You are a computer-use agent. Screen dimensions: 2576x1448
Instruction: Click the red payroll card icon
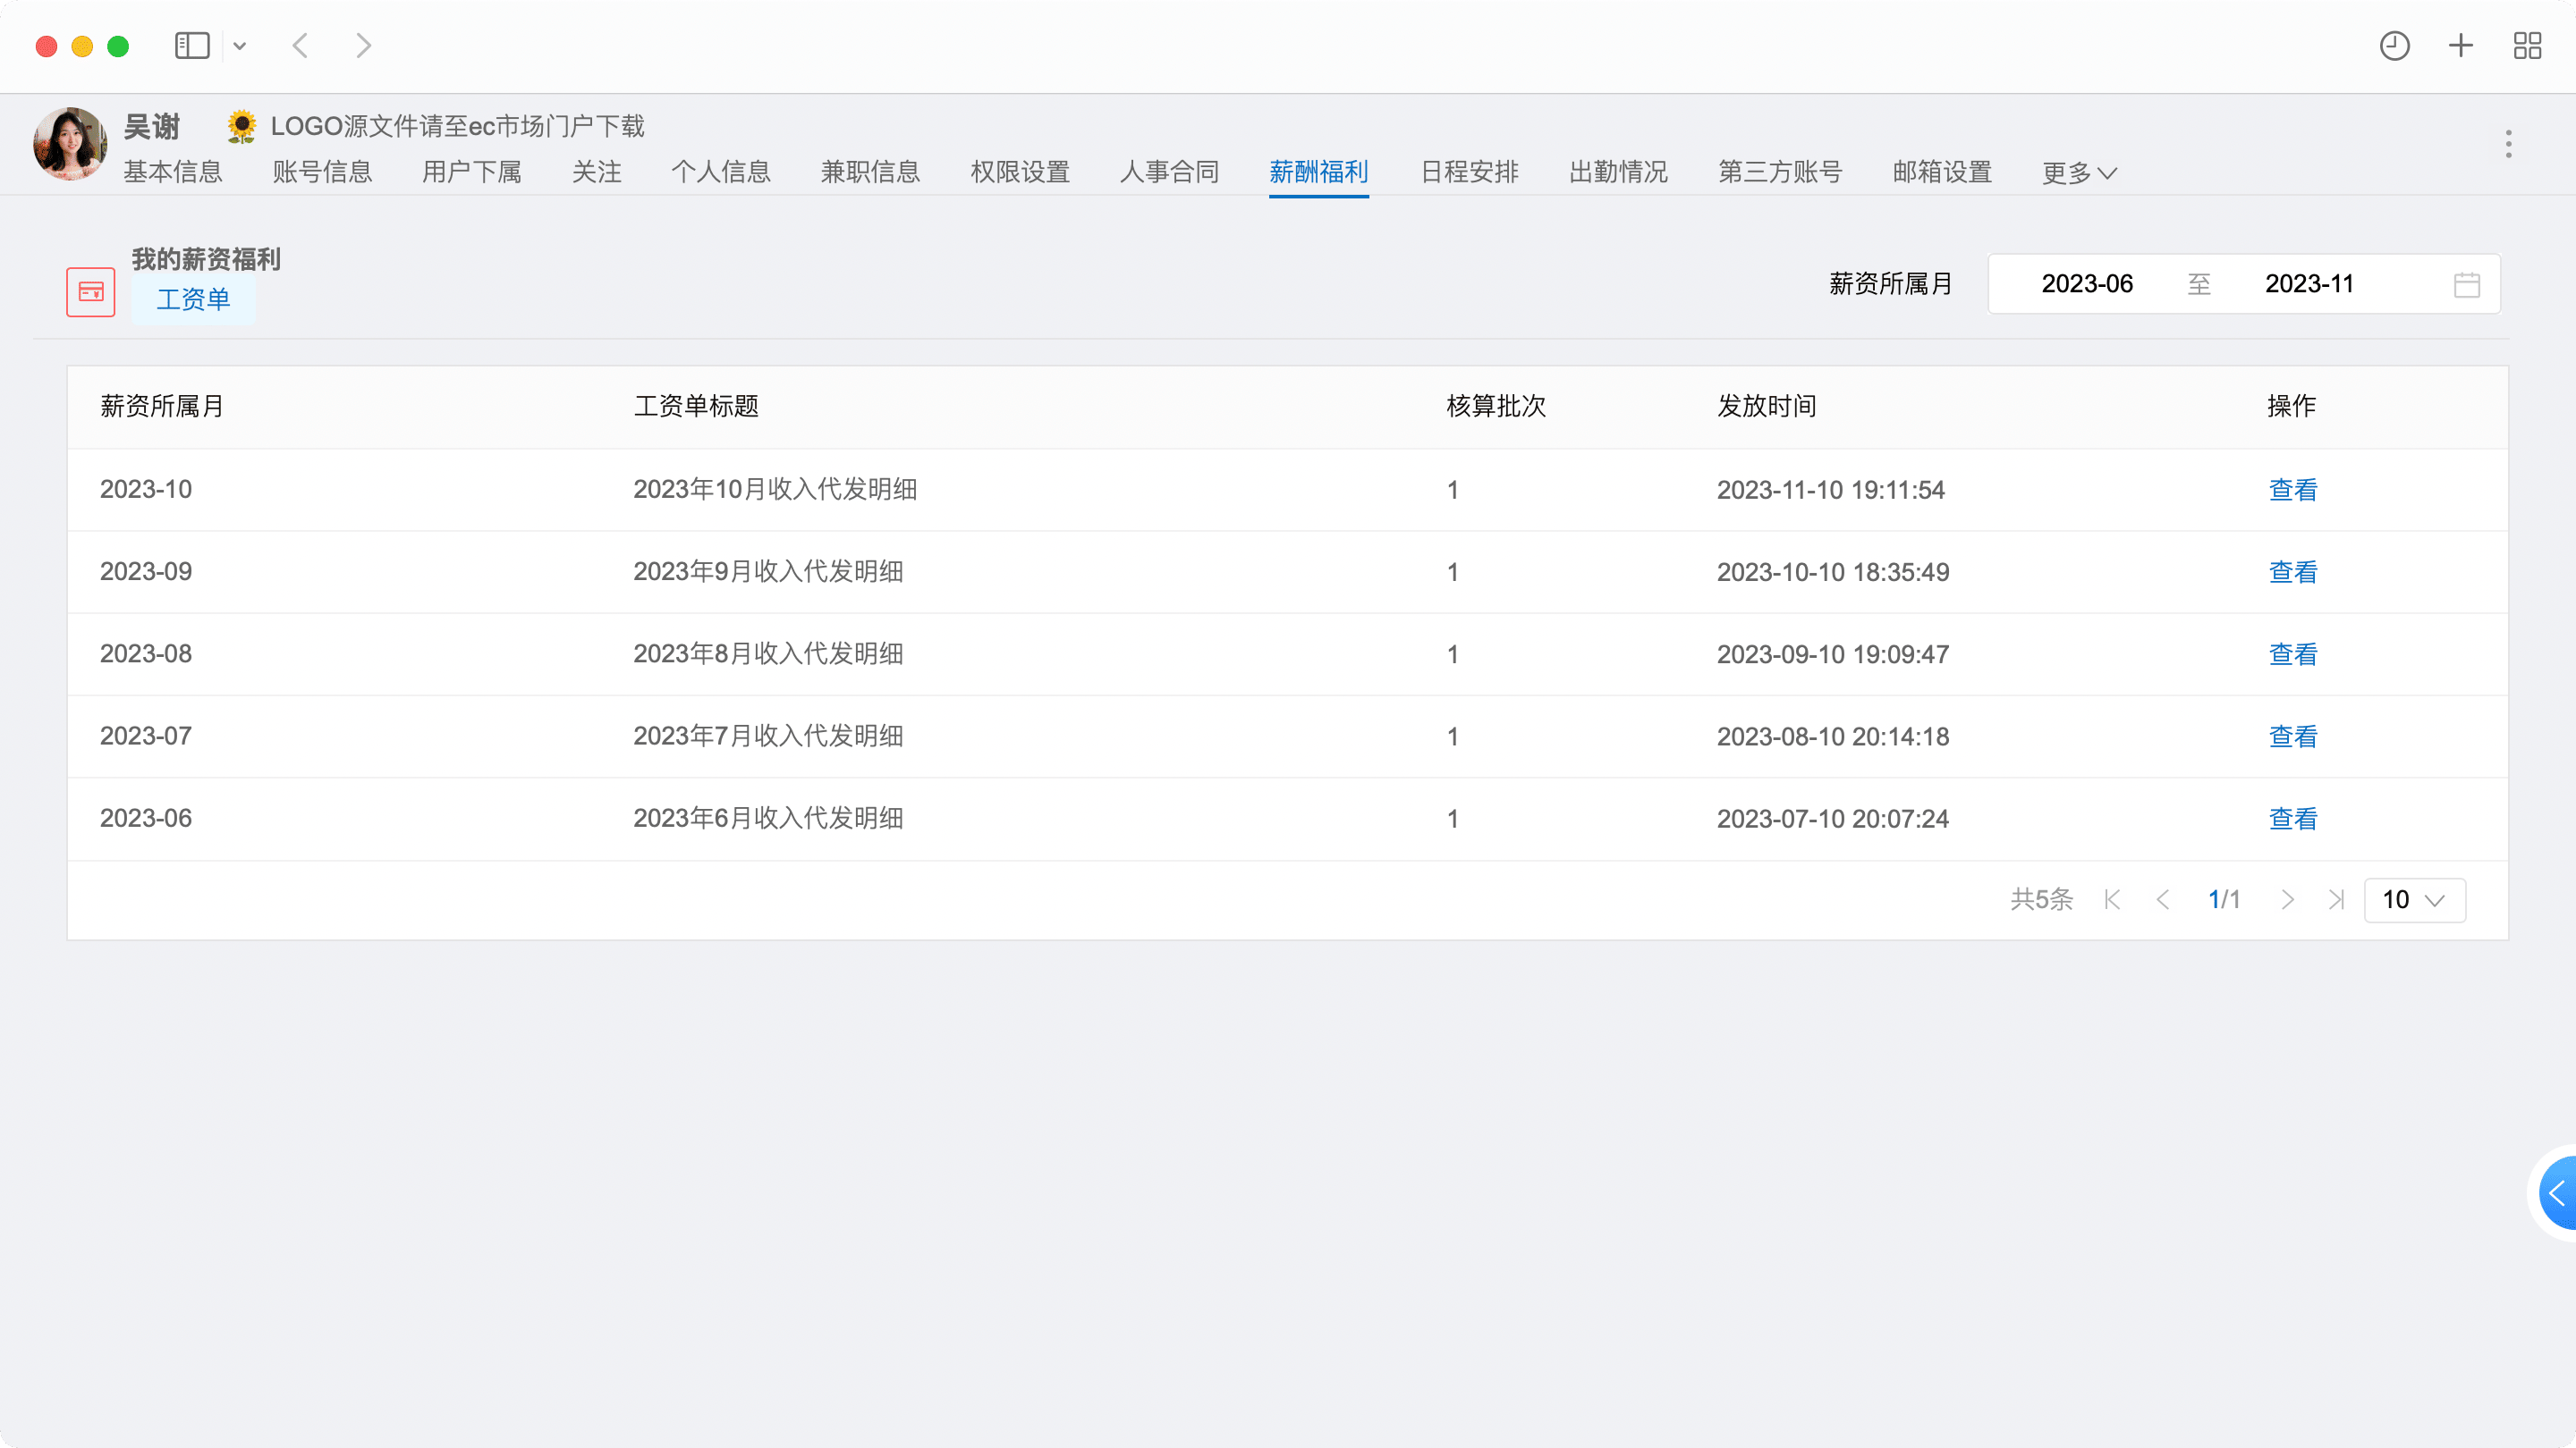pos(91,291)
